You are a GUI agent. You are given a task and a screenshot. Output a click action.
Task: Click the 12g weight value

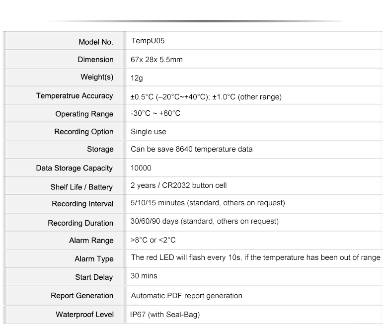point(137,78)
